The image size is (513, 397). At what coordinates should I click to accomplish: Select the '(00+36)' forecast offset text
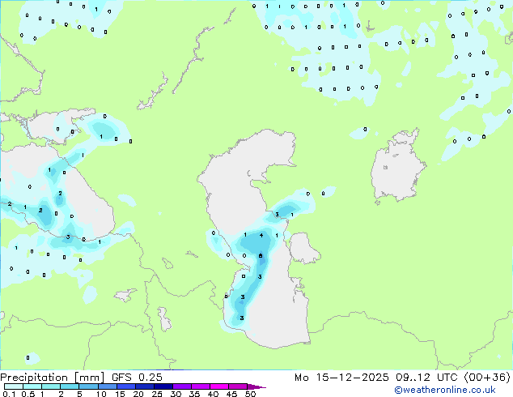[x=487, y=378]
